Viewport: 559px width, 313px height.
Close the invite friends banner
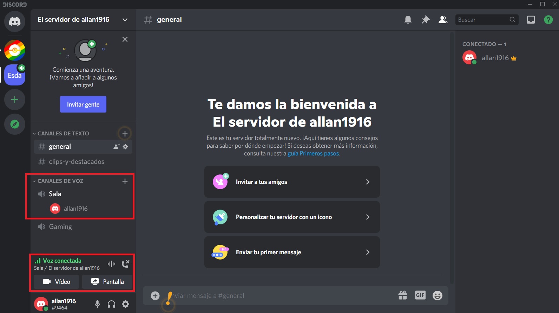(125, 39)
